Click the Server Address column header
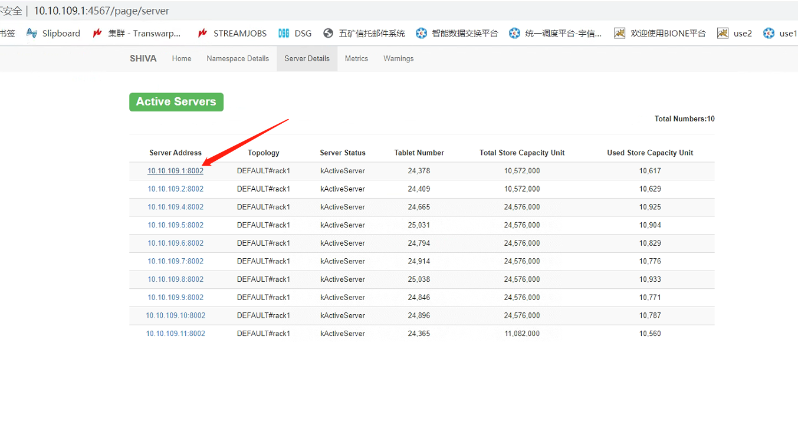The width and height of the screenshot is (798, 435). pyautogui.click(x=176, y=153)
